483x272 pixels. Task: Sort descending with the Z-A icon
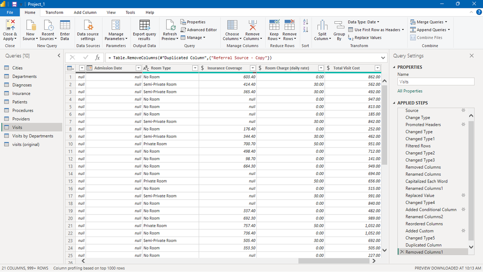coord(305,30)
